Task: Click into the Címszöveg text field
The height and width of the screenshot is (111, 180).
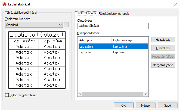Action: (x=113, y=26)
